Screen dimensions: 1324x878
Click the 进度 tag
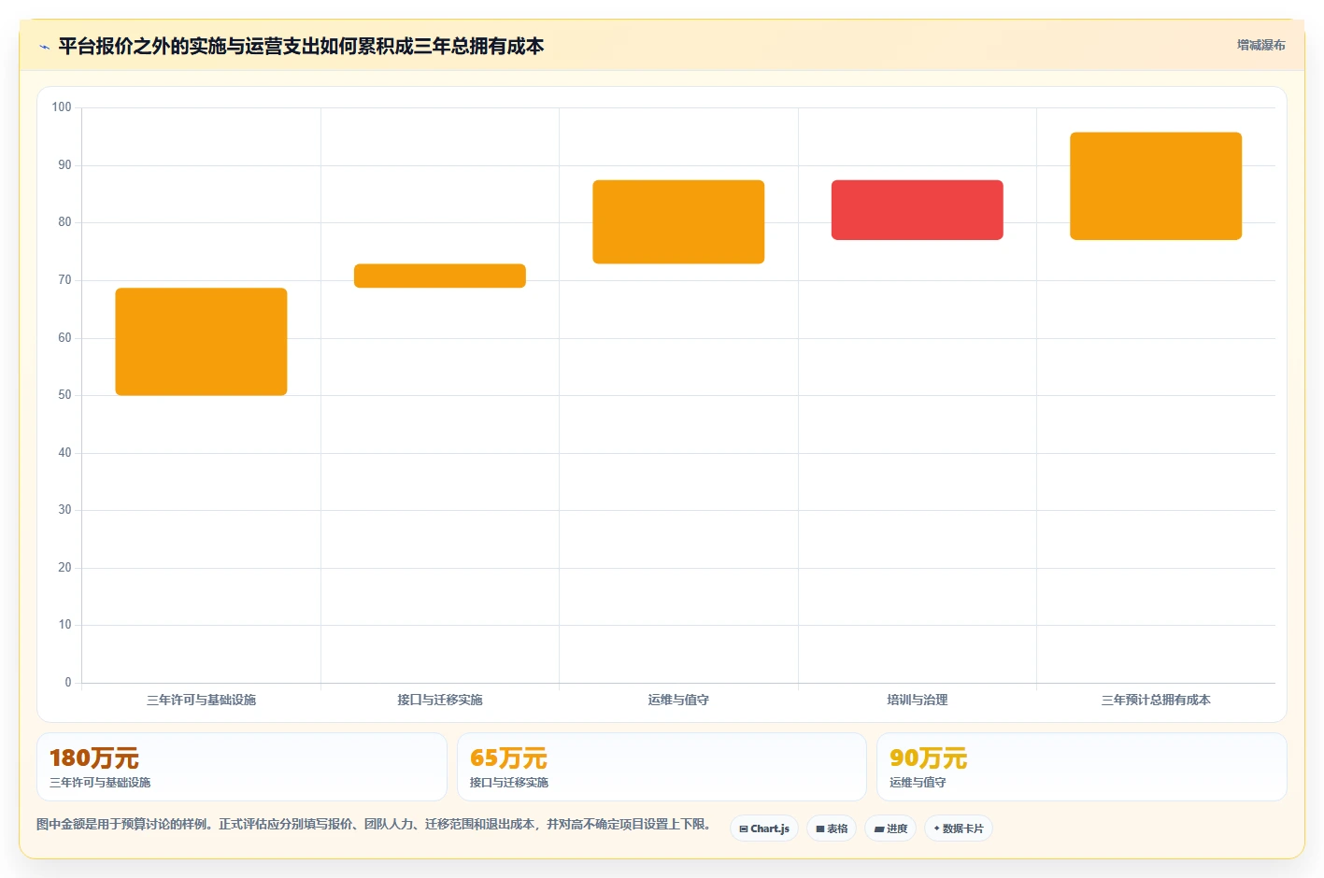890,828
